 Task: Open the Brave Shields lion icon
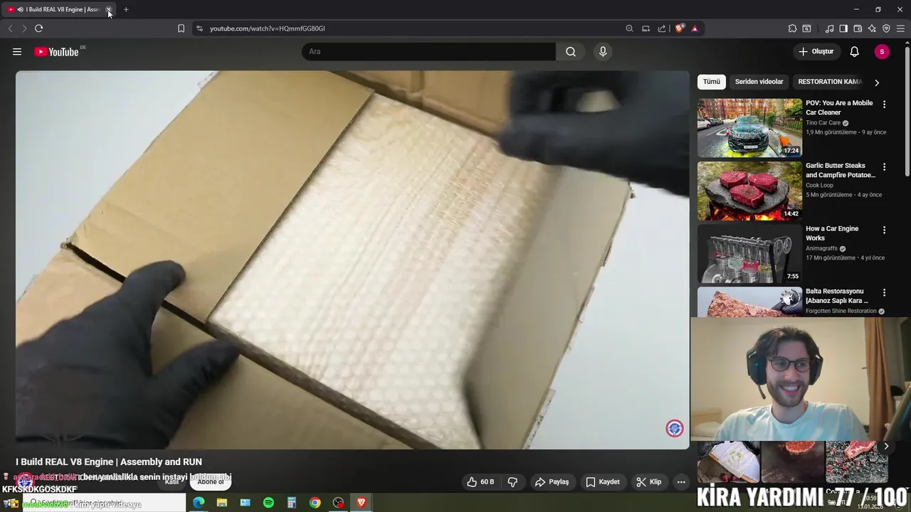(x=680, y=28)
